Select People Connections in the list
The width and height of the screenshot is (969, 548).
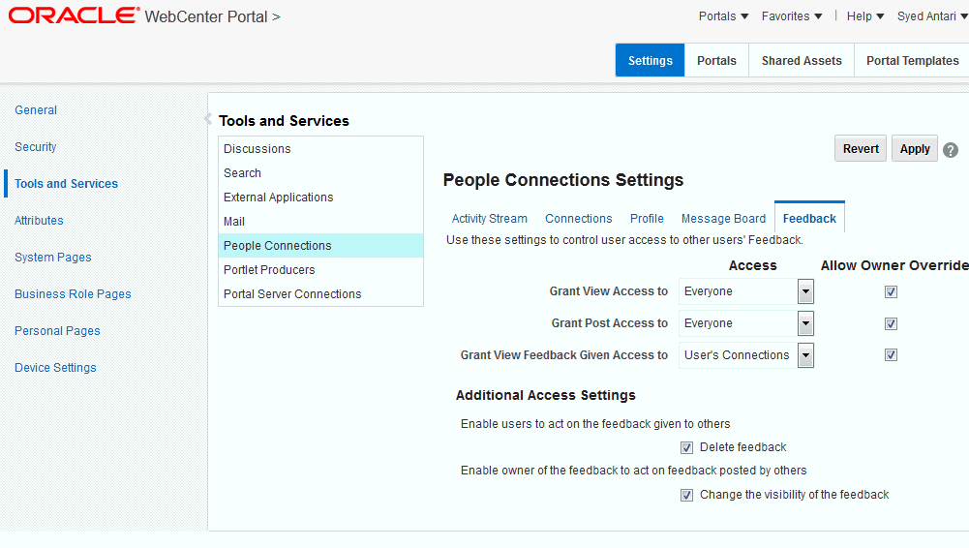(320, 245)
